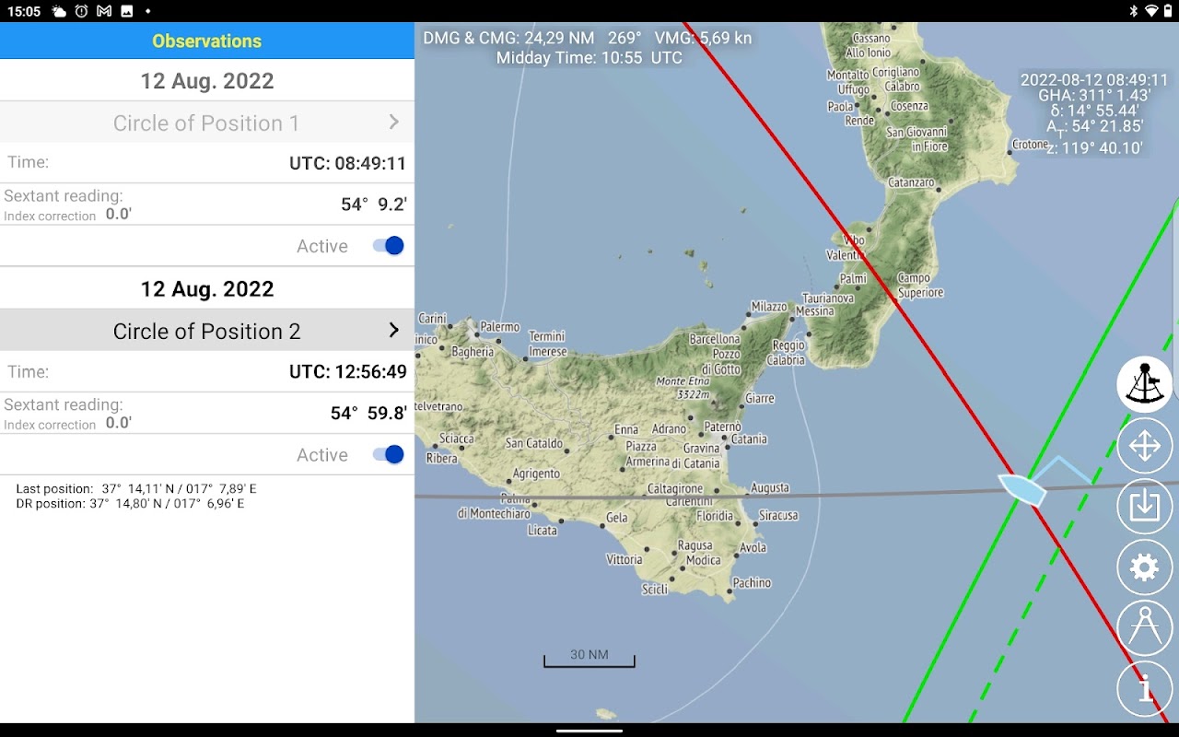
Task: Tap Catania label on the map
Action: click(749, 439)
